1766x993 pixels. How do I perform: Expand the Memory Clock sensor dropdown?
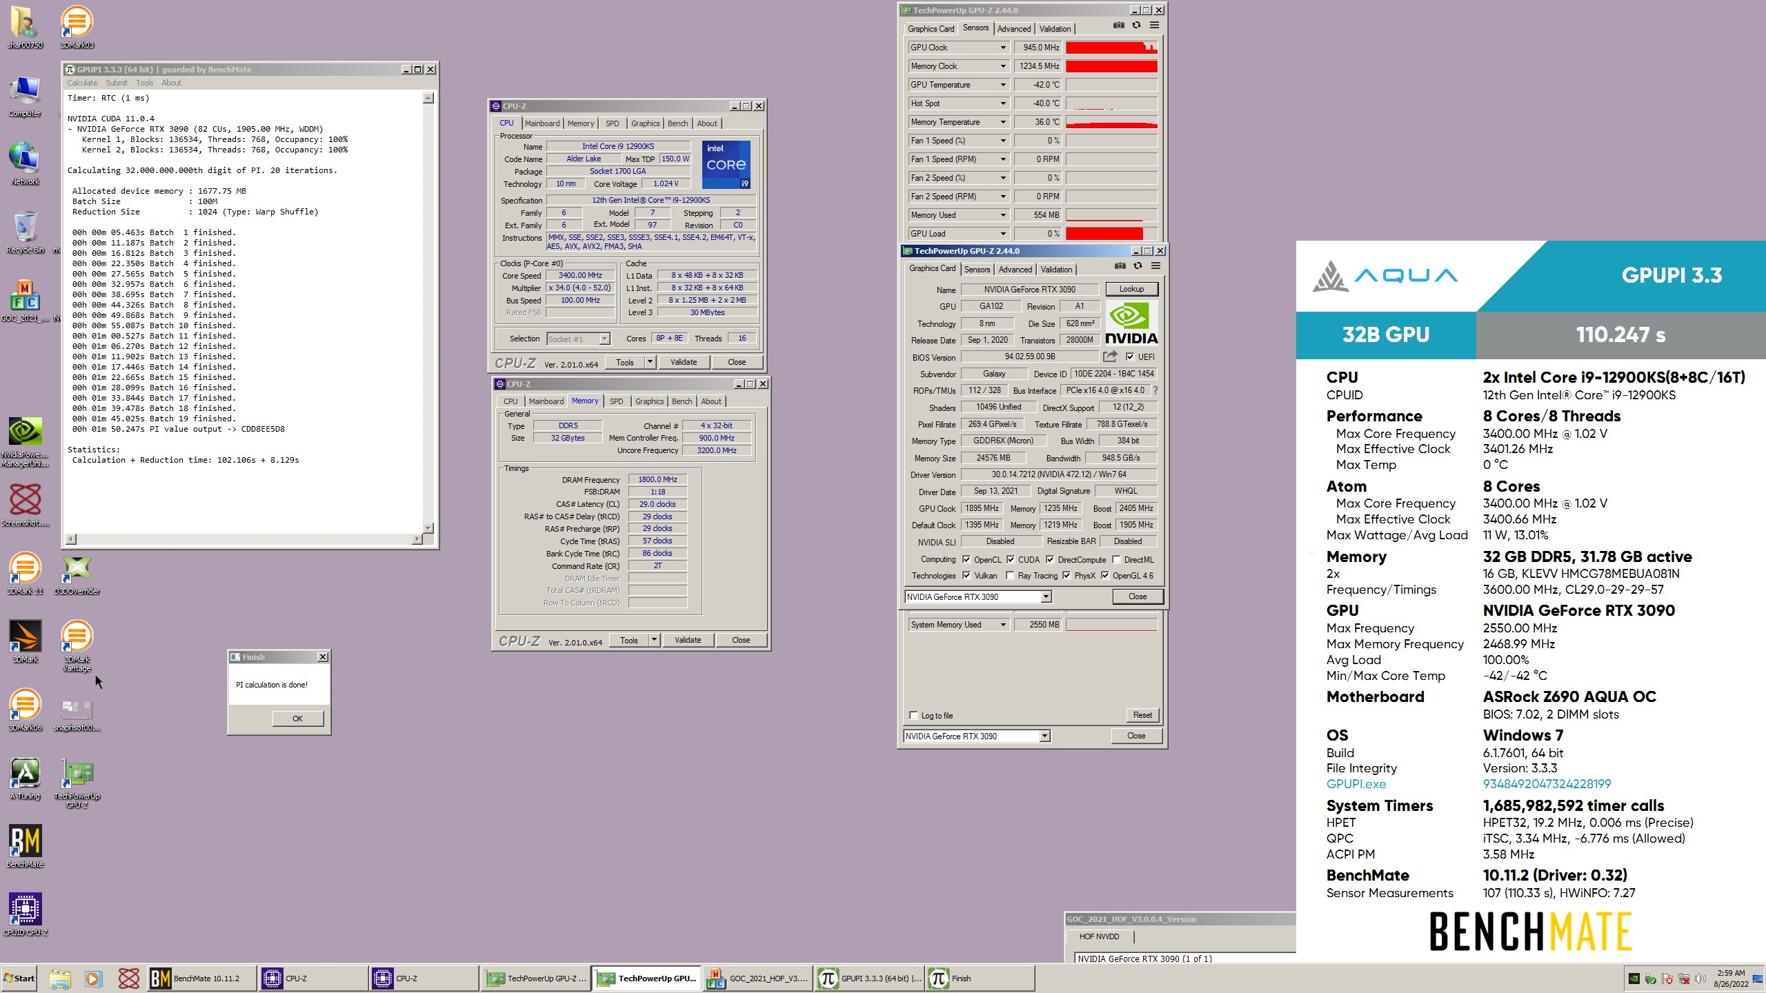1003,66
